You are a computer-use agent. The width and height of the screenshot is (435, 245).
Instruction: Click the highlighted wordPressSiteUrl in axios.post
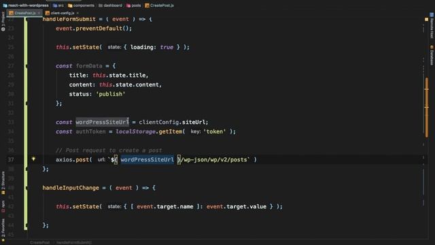pos(147,160)
